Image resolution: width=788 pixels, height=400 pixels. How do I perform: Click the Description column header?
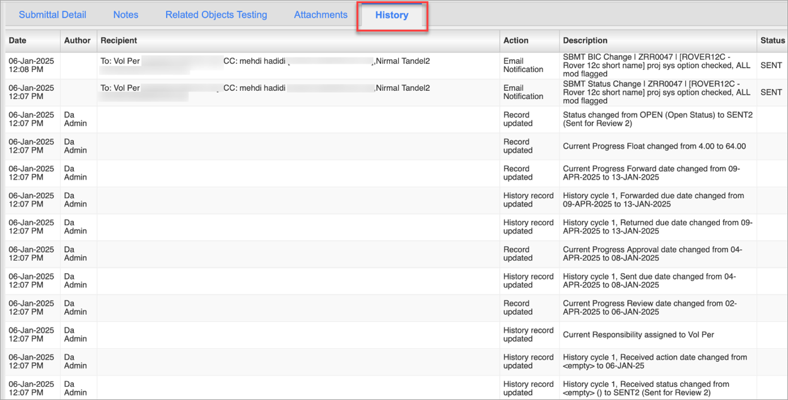pos(585,40)
